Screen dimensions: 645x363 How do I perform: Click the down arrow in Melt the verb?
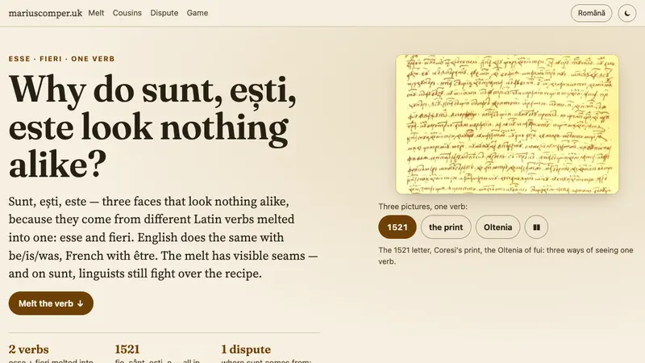coord(80,304)
